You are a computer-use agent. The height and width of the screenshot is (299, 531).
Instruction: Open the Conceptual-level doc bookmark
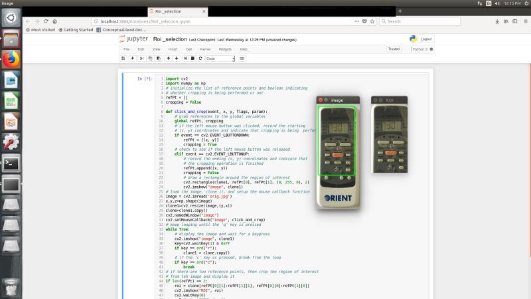click(x=121, y=30)
